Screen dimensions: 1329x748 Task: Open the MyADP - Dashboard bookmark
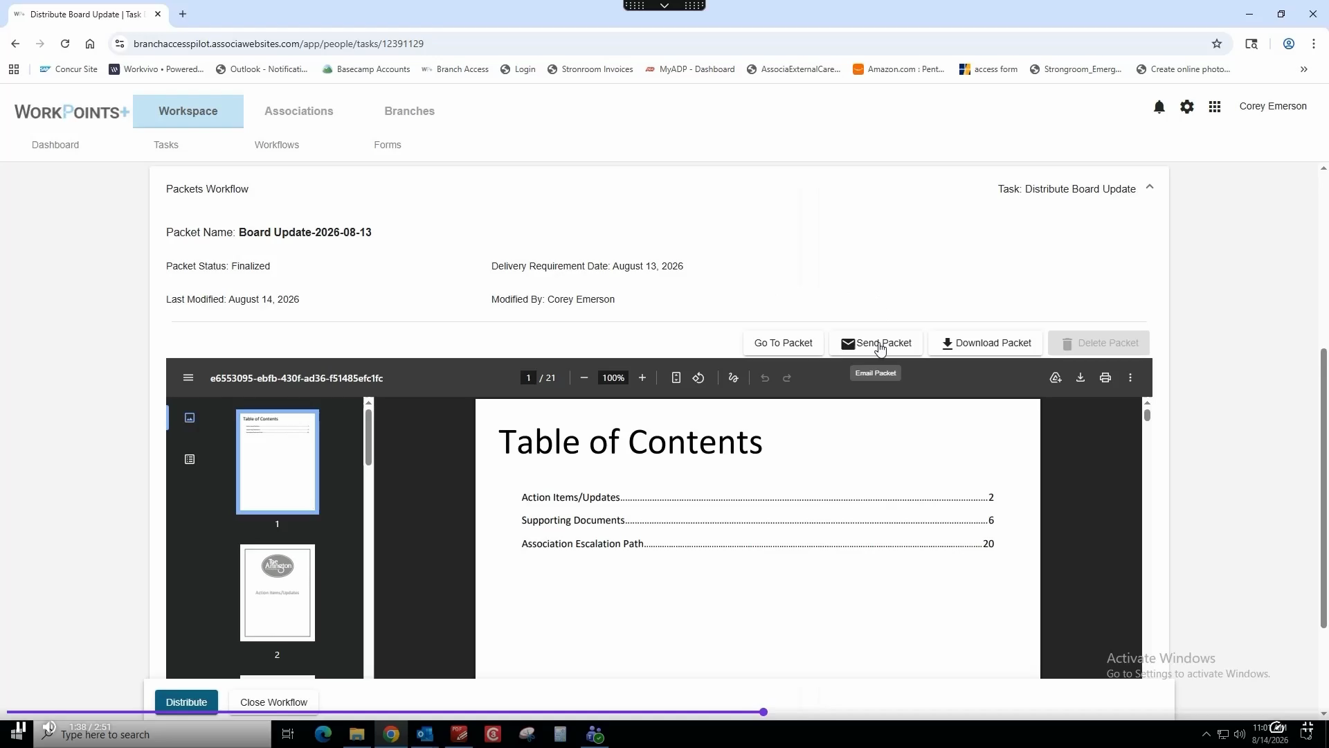(690, 69)
